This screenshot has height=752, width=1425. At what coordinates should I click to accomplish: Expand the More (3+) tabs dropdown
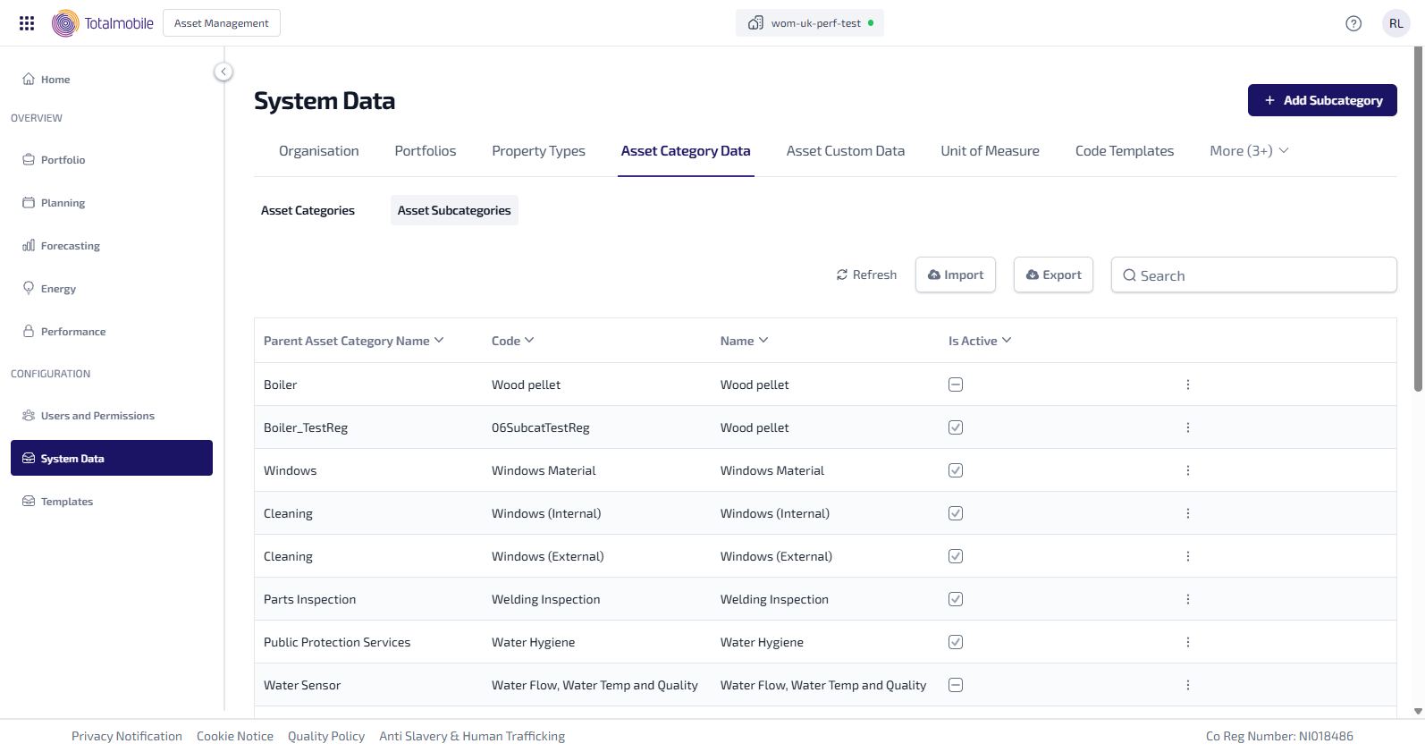(1248, 151)
